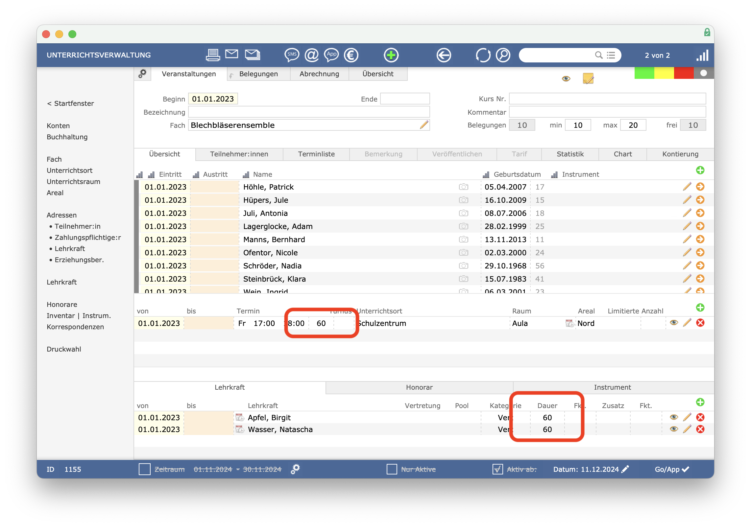Switch to the Terminliste tab
This screenshot has width=751, height=527.
(316, 154)
